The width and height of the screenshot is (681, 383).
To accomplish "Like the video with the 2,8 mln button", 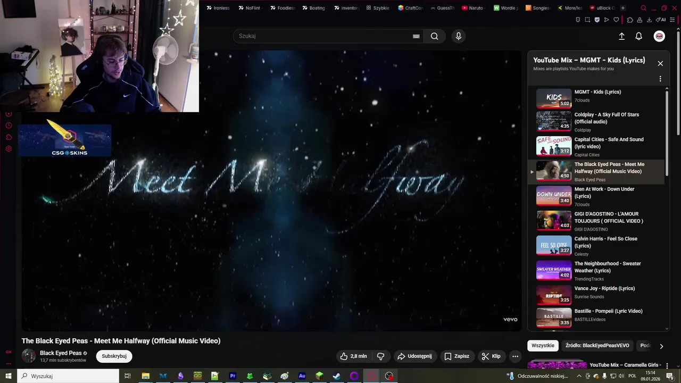I will click(x=353, y=356).
